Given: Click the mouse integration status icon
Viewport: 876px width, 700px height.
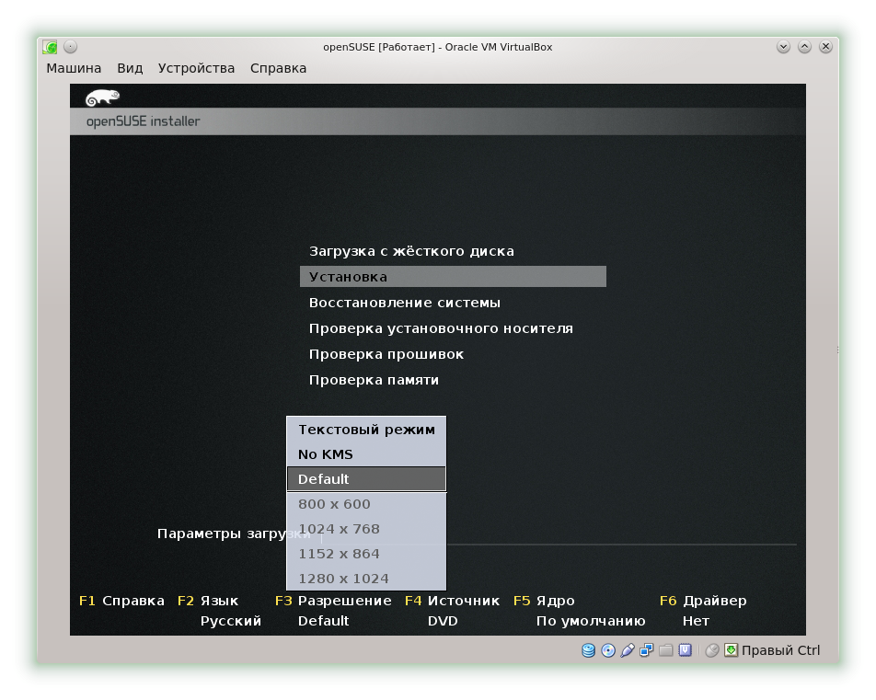Looking at the screenshot, I should pyautogui.click(x=712, y=650).
